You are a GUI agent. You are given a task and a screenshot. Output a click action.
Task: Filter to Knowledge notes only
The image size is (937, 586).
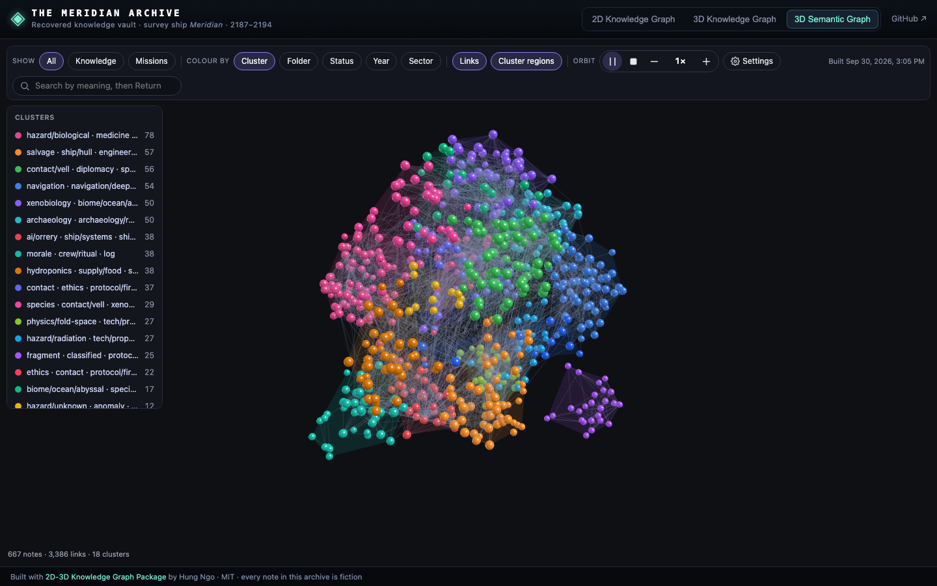pos(96,61)
